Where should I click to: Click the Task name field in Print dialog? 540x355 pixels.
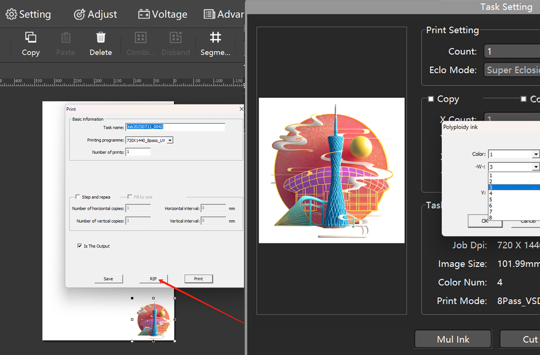click(175, 127)
